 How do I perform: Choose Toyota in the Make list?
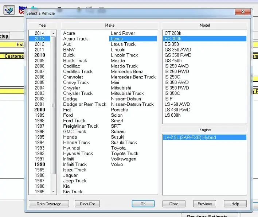pyautogui.click(x=118, y=148)
